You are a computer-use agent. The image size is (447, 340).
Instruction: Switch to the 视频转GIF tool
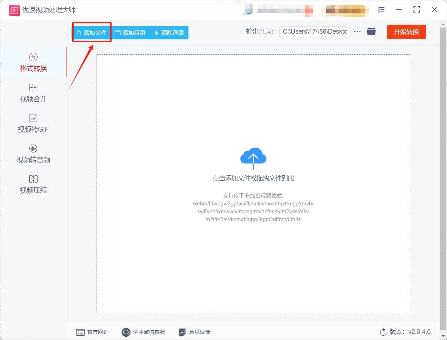click(33, 123)
